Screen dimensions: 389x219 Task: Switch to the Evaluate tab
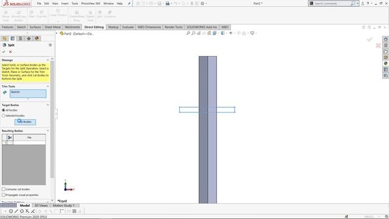[x=128, y=27]
